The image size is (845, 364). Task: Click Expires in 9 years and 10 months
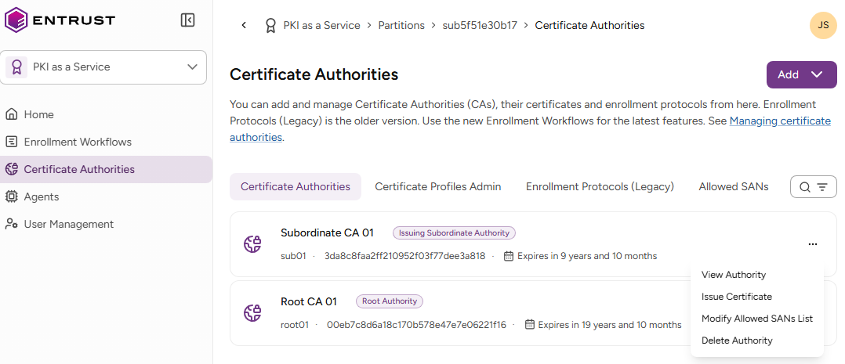pyautogui.click(x=587, y=256)
